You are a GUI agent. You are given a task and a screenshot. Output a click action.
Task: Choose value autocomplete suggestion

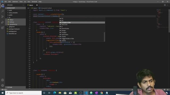(x=82, y=41)
